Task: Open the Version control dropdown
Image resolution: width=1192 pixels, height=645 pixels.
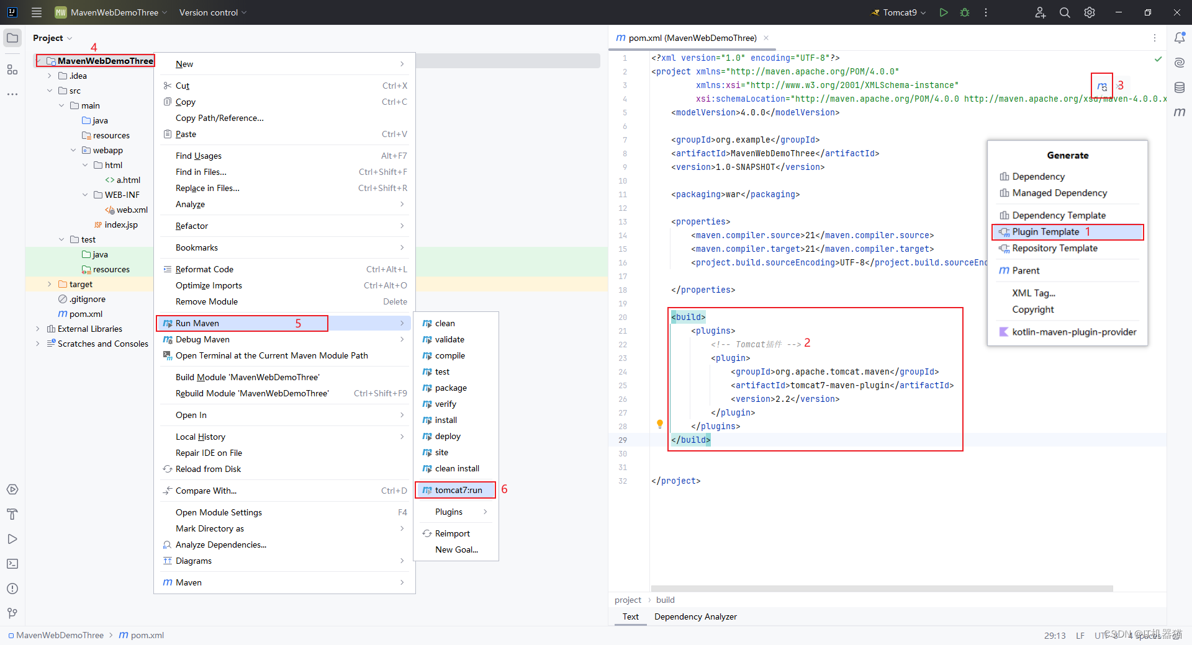Action: 213,12
